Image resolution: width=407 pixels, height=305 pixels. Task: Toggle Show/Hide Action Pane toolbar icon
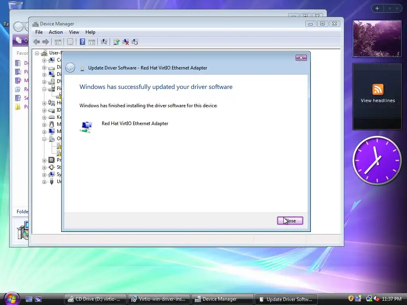pyautogui.click(x=92, y=42)
